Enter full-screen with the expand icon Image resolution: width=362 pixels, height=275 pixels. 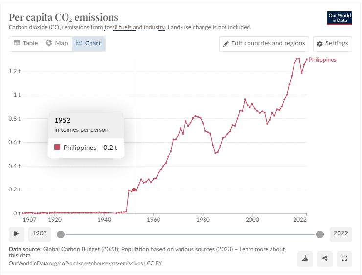pyautogui.click(x=344, y=258)
